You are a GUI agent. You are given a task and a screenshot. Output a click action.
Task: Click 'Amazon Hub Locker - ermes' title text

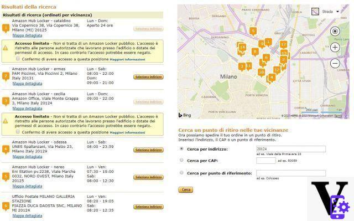tap(39, 69)
